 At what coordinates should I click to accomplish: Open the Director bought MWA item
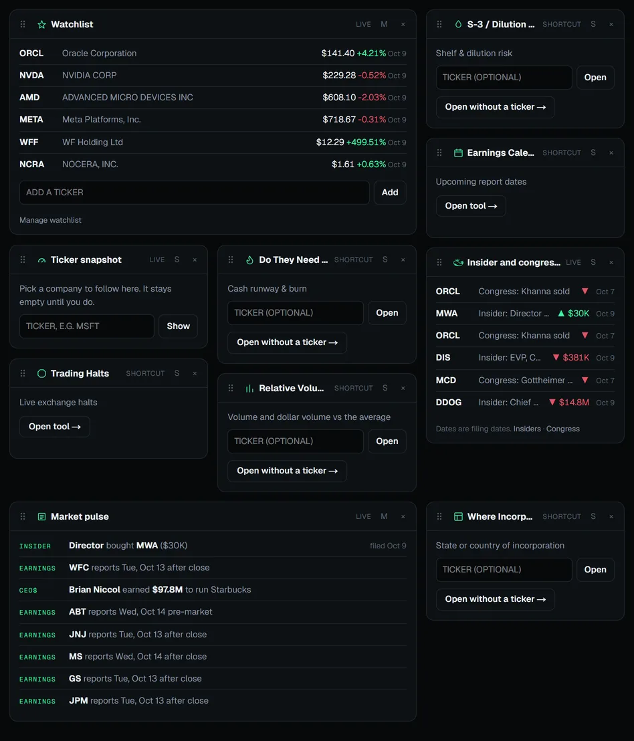coord(213,545)
